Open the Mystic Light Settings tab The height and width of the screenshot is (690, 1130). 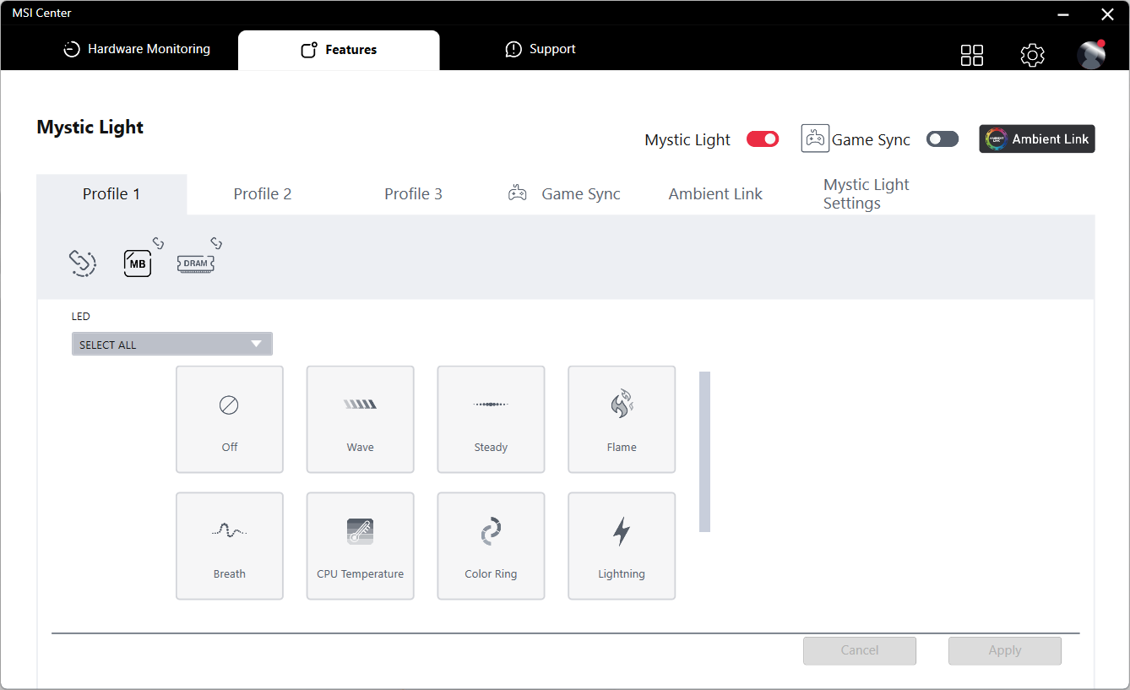click(867, 194)
